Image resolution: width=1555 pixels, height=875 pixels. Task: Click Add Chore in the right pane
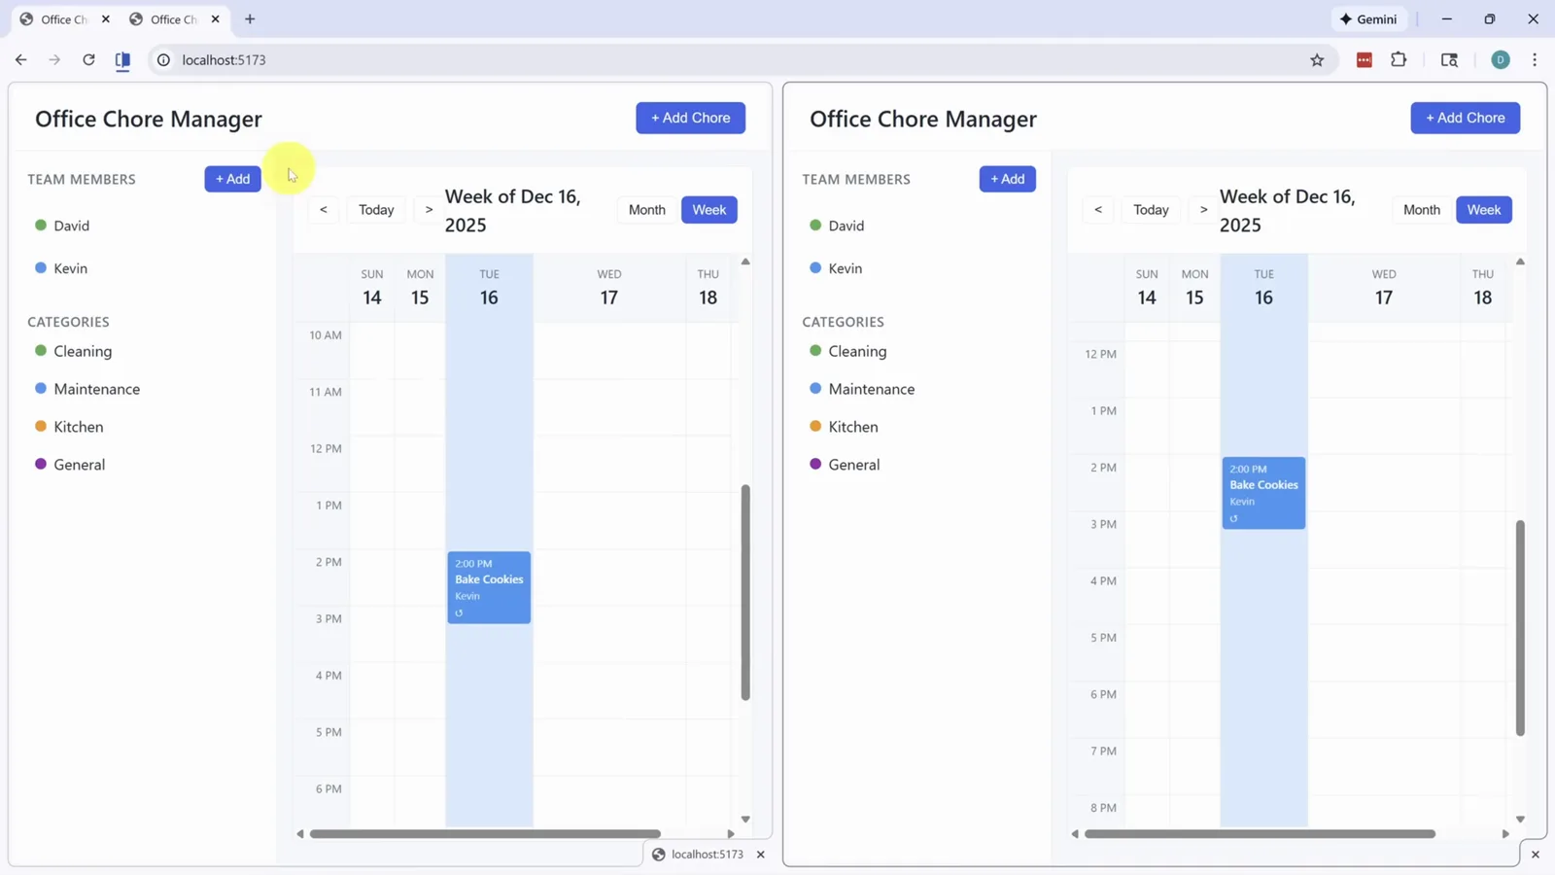[1465, 118]
